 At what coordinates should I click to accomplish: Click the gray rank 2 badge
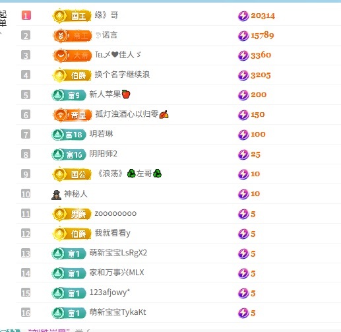pos(26,35)
